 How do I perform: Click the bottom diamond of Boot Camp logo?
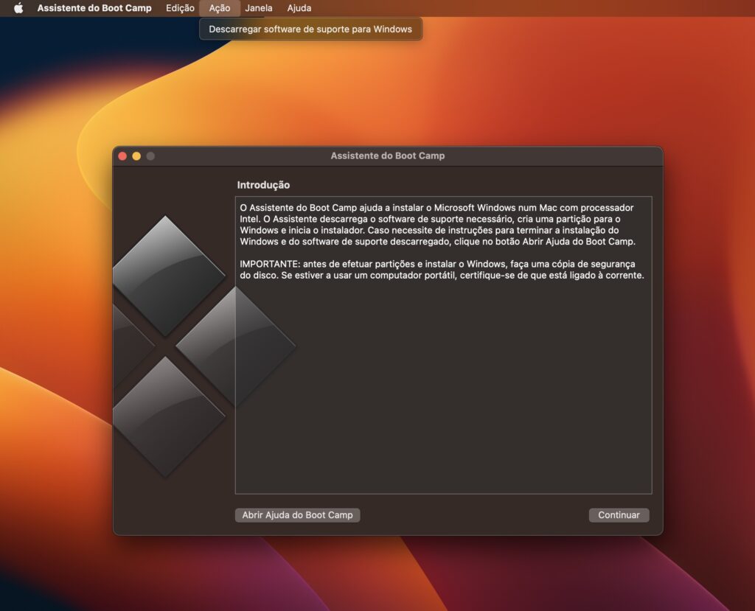click(167, 416)
